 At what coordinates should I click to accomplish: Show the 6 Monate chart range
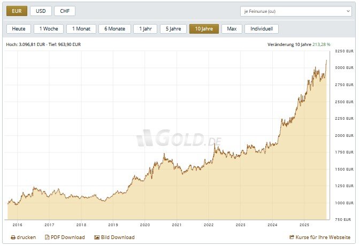(114, 29)
